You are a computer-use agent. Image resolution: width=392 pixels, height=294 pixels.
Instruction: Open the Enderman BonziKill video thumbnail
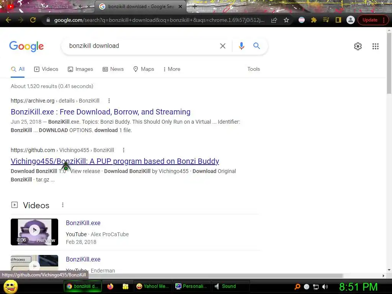(34, 264)
